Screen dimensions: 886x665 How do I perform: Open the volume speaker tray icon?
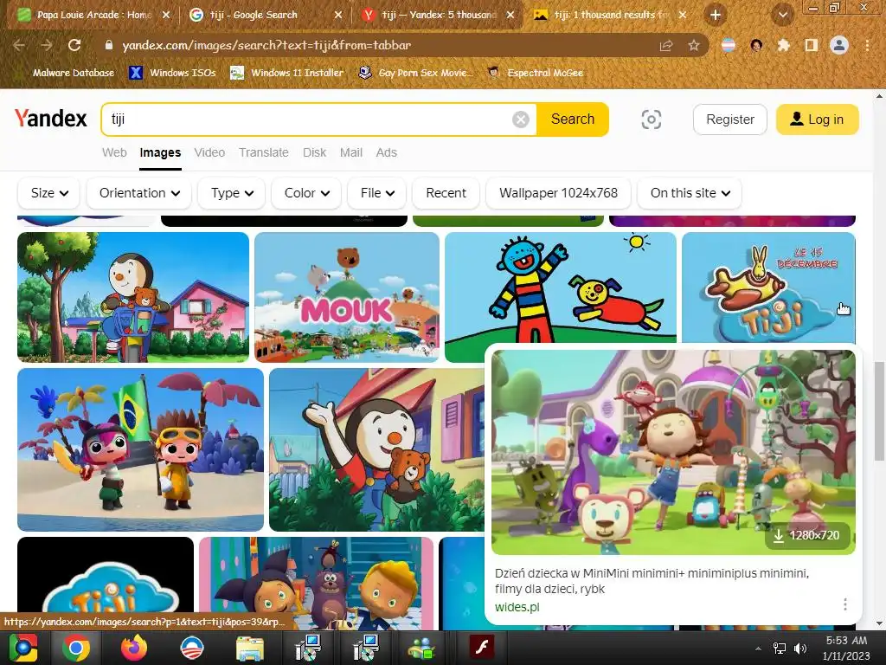(800, 649)
